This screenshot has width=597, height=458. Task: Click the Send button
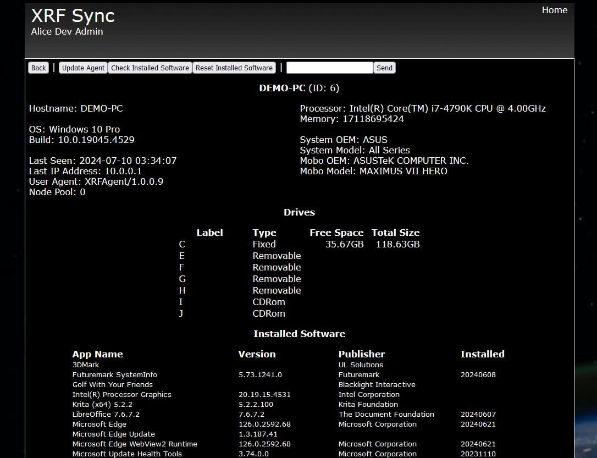click(385, 68)
